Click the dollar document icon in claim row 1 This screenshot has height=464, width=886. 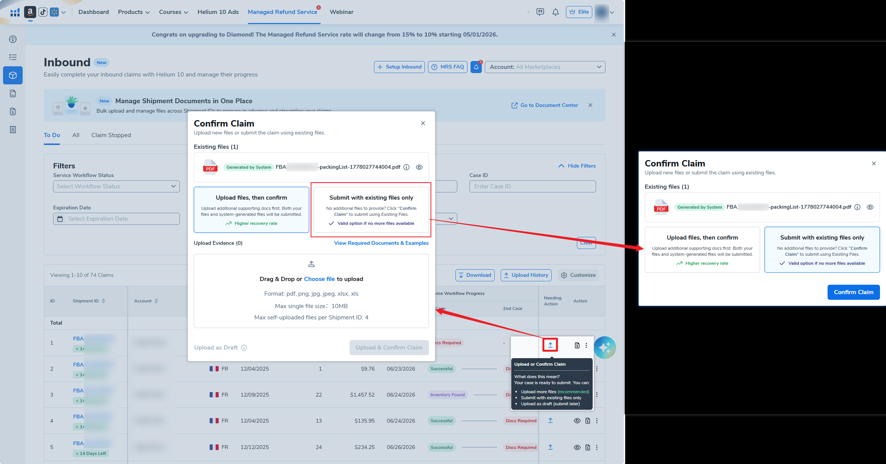[577, 345]
